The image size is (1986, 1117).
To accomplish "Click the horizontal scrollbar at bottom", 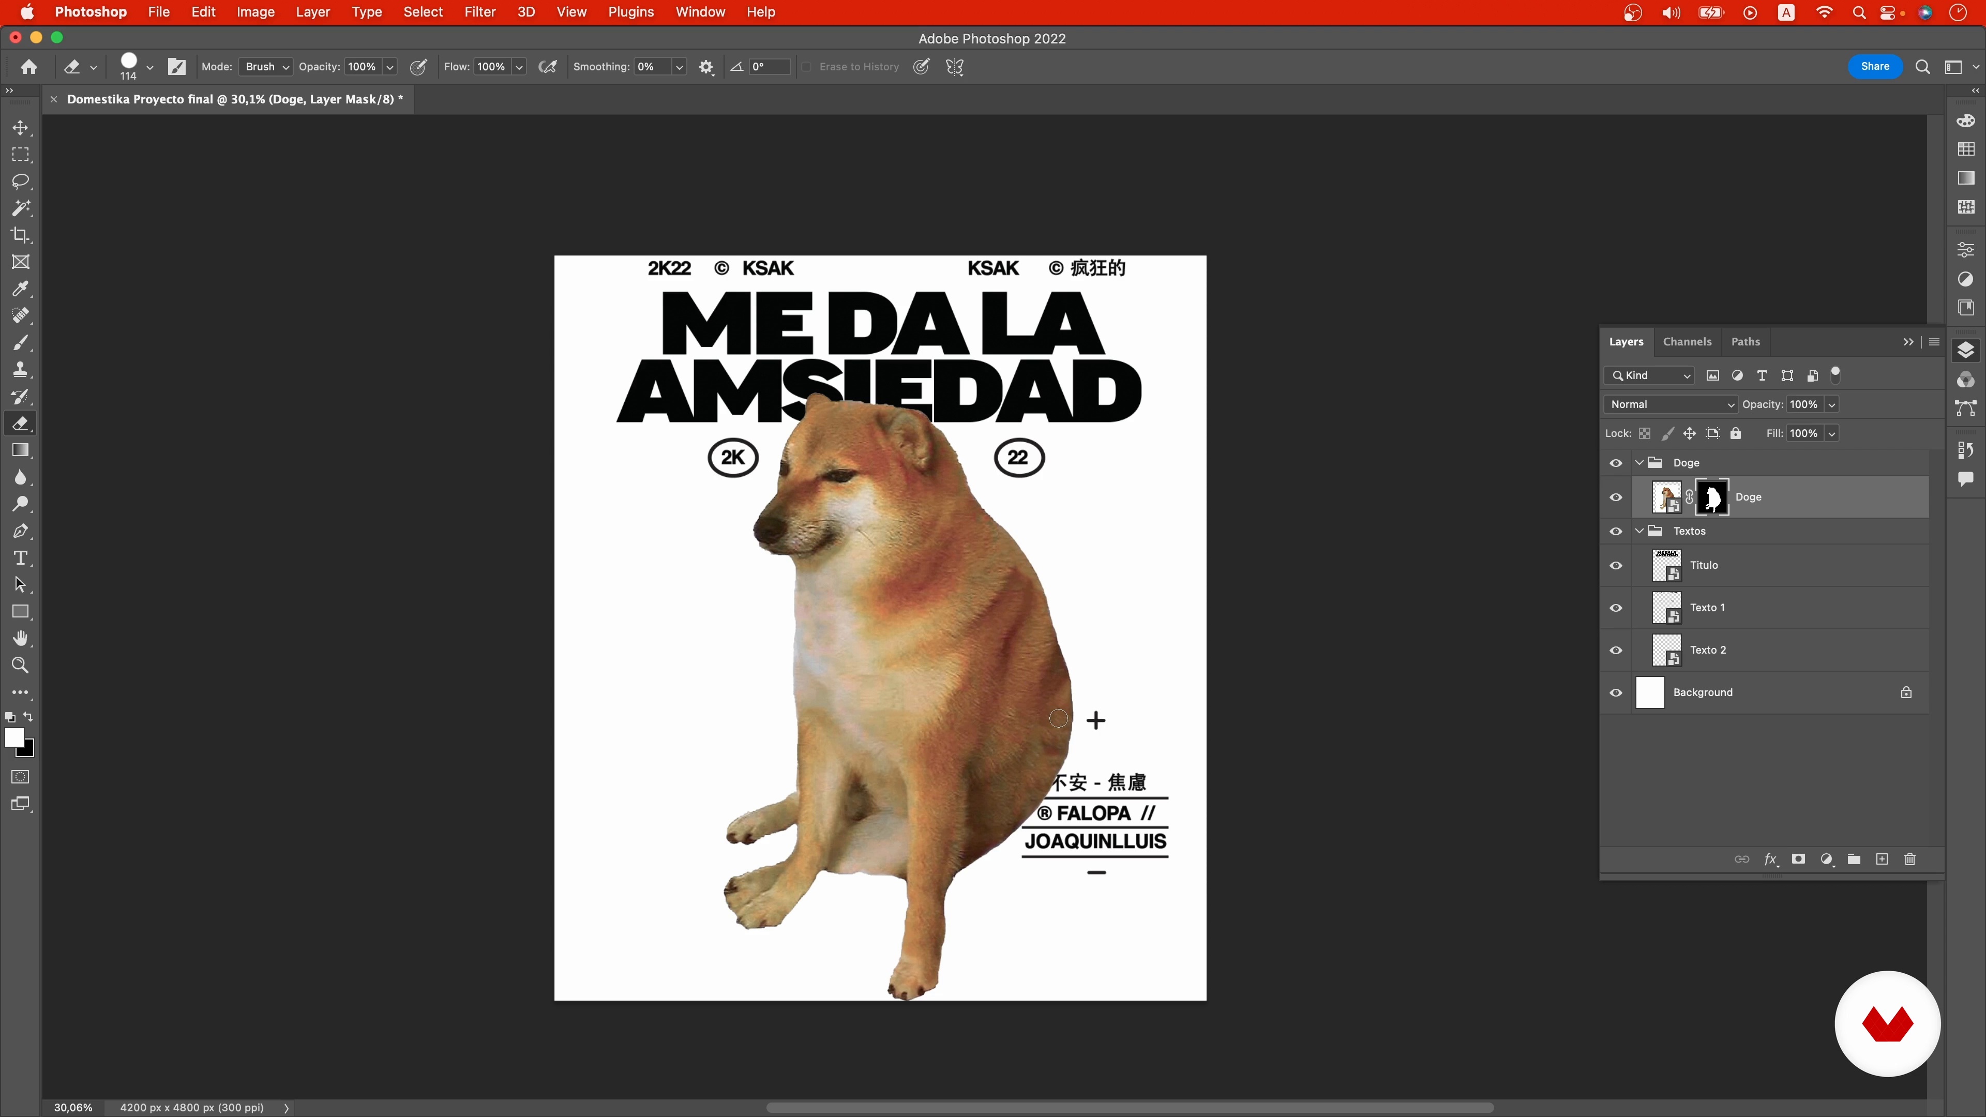I will click(x=1130, y=1108).
